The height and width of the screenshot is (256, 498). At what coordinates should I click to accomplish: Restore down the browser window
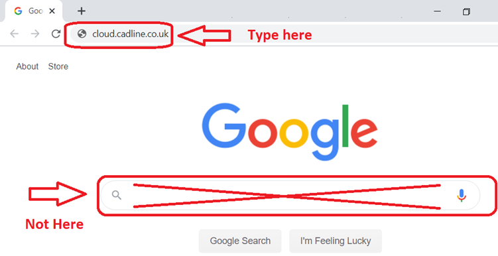(466, 12)
